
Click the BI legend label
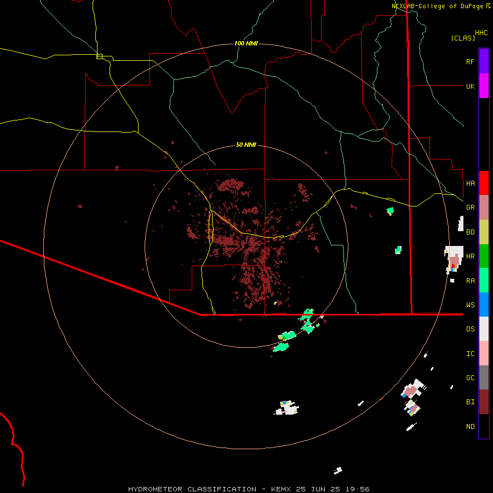point(470,402)
